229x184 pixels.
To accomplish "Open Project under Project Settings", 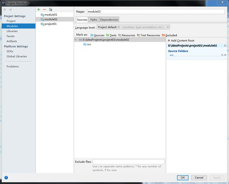I will (11, 21).
